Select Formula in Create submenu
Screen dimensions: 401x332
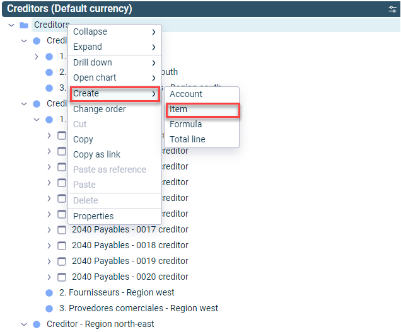tap(202, 124)
